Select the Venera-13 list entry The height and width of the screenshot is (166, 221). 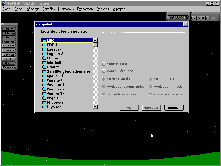[x=67, y=94]
